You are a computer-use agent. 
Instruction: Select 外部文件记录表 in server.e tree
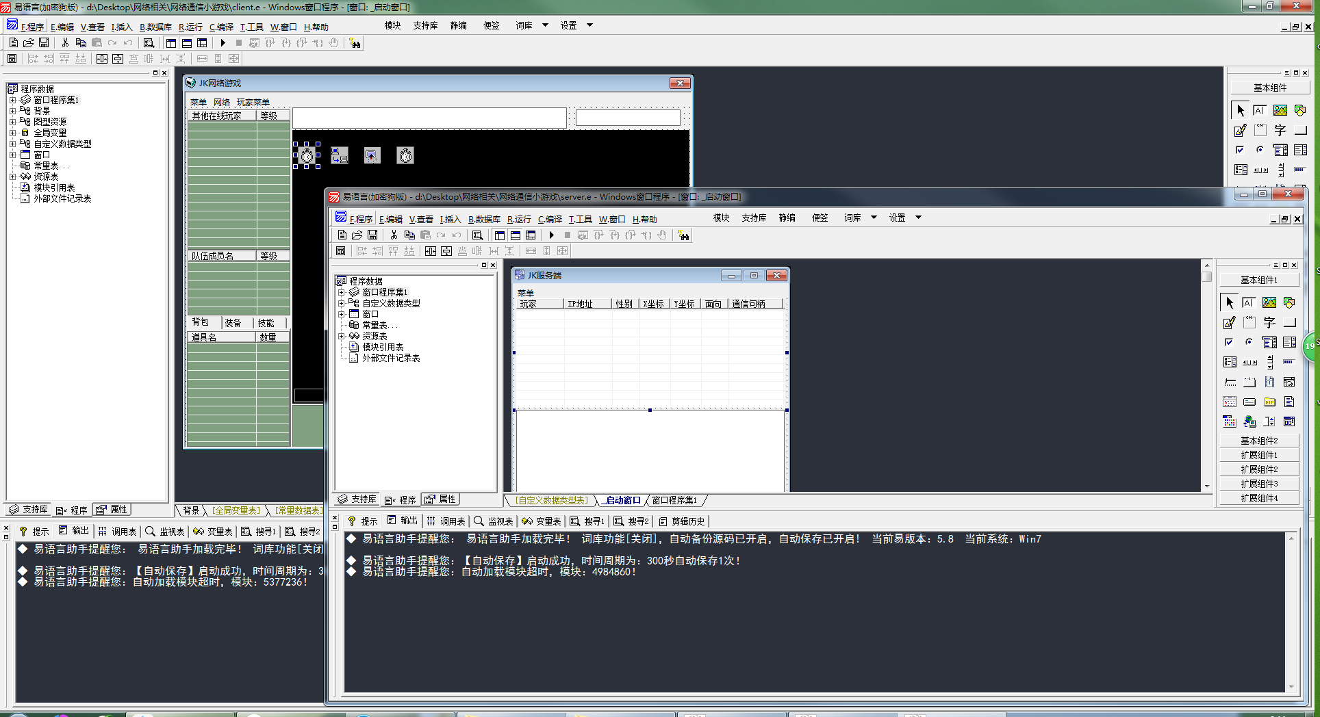click(x=390, y=358)
